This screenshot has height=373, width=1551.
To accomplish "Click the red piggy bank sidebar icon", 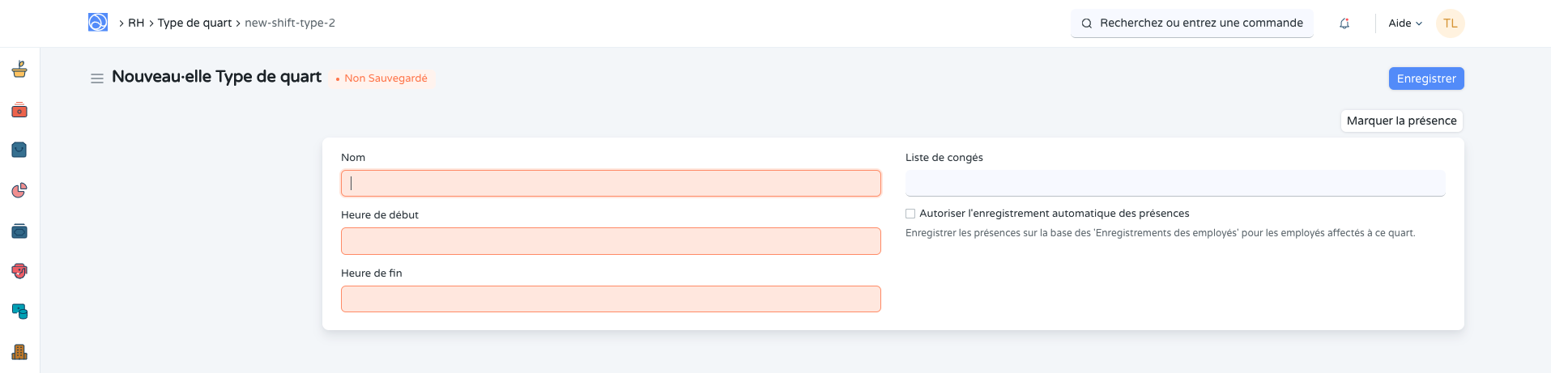I will (x=19, y=271).
